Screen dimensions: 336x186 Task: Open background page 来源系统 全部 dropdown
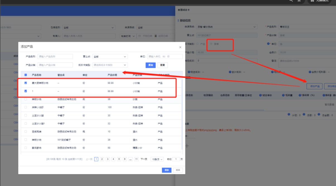pyautogui.click(x=156, y=28)
